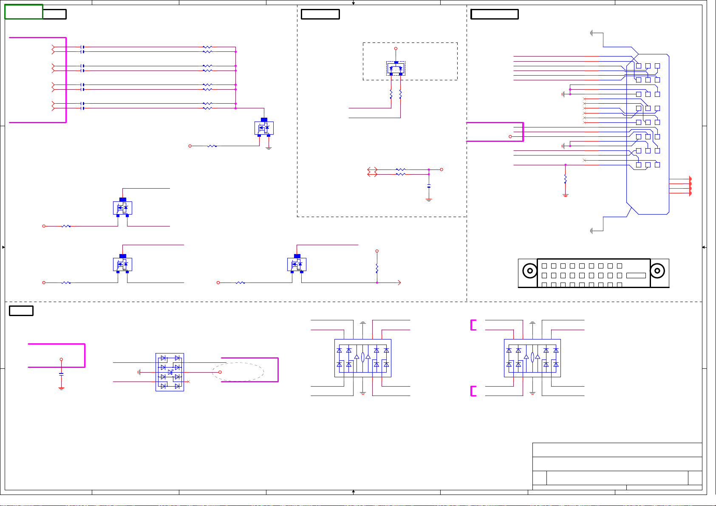Click the DVI connector footprint drawing

pyautogui.click(x=594, y=273)
